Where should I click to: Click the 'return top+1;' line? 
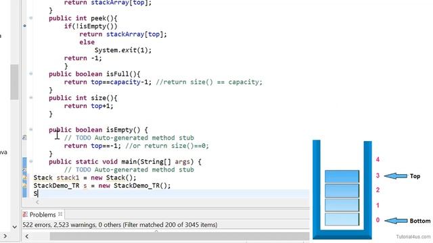89,106
